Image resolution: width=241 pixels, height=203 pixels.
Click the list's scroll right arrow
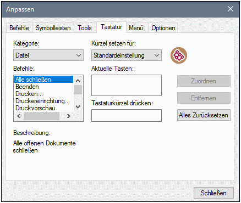pyautogui.click(x=69, y=116)
